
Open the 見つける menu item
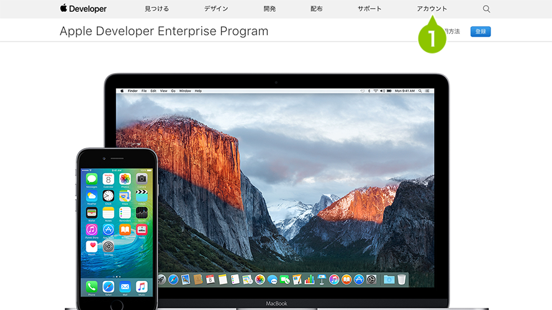(156, 9)
